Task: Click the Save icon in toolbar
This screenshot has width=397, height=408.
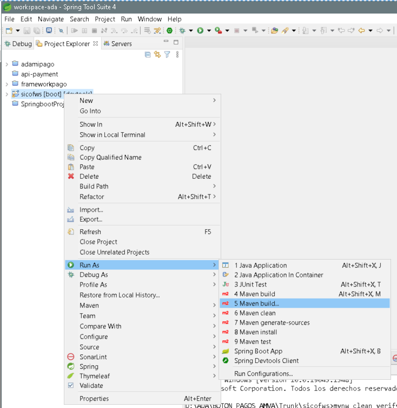Action: 27,31
